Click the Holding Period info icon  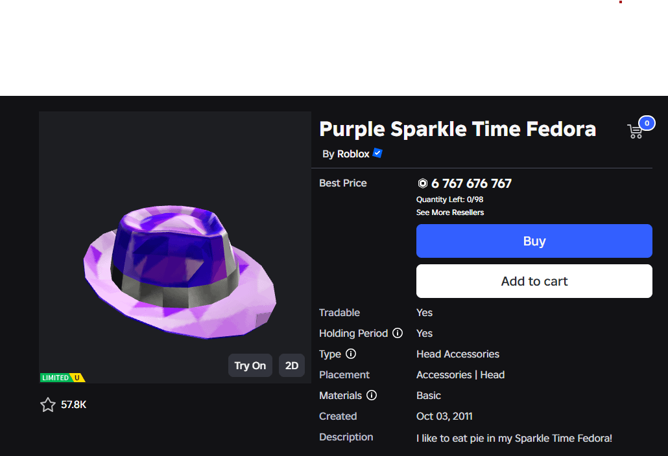click(x=398, y=333)
